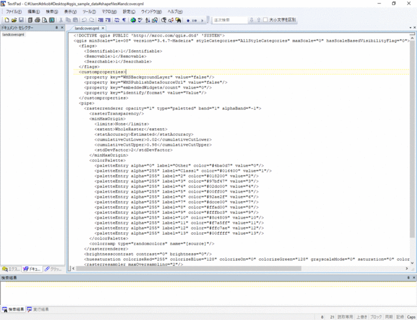Viewport: 417px width, 320px height.
Task: Close the 検索結果 panel
Action: 414,278
